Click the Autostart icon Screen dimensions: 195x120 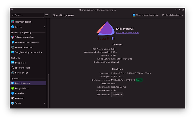(x=12, y=98)
